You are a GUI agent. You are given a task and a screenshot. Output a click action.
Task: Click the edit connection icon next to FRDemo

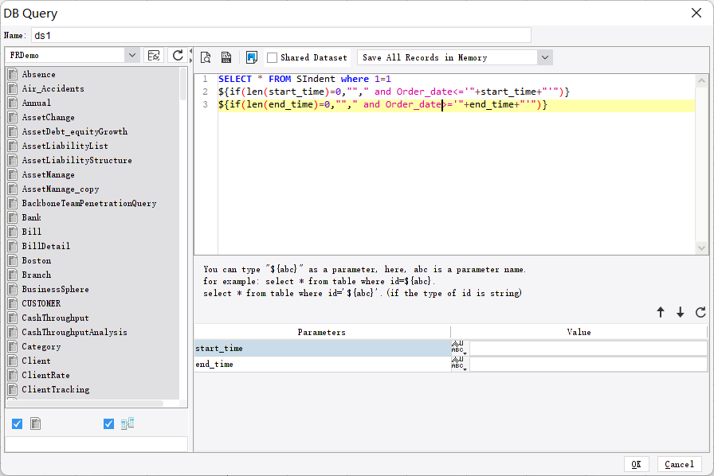(154, 56)
